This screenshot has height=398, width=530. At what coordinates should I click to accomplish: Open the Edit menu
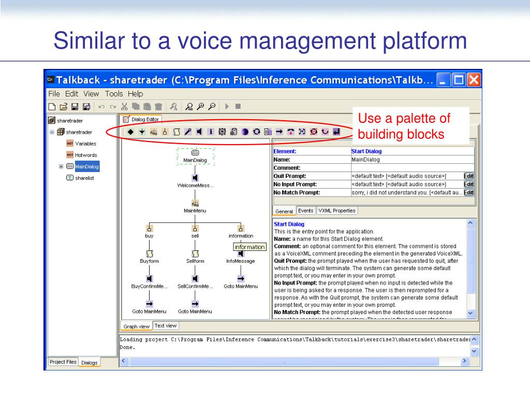point(71,94)
